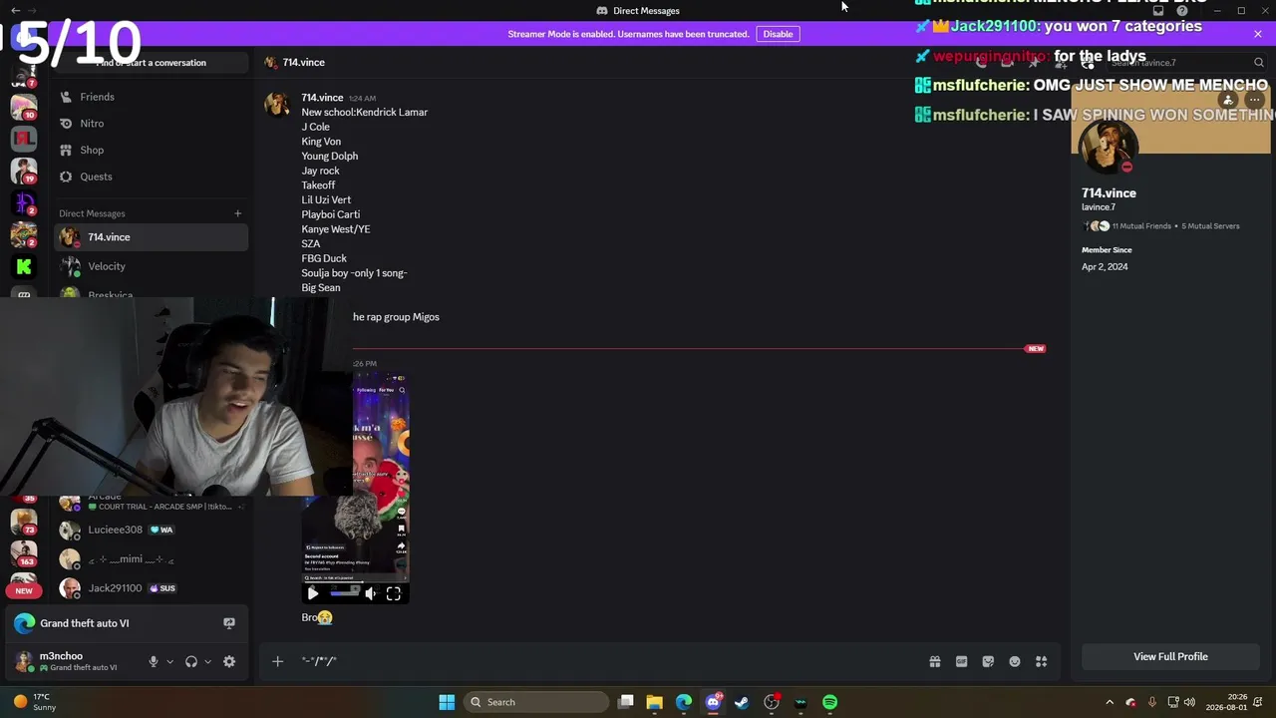The image size is (1276, 718).
Task: Show hidden system tray icons
Action: click(1110, 702)
